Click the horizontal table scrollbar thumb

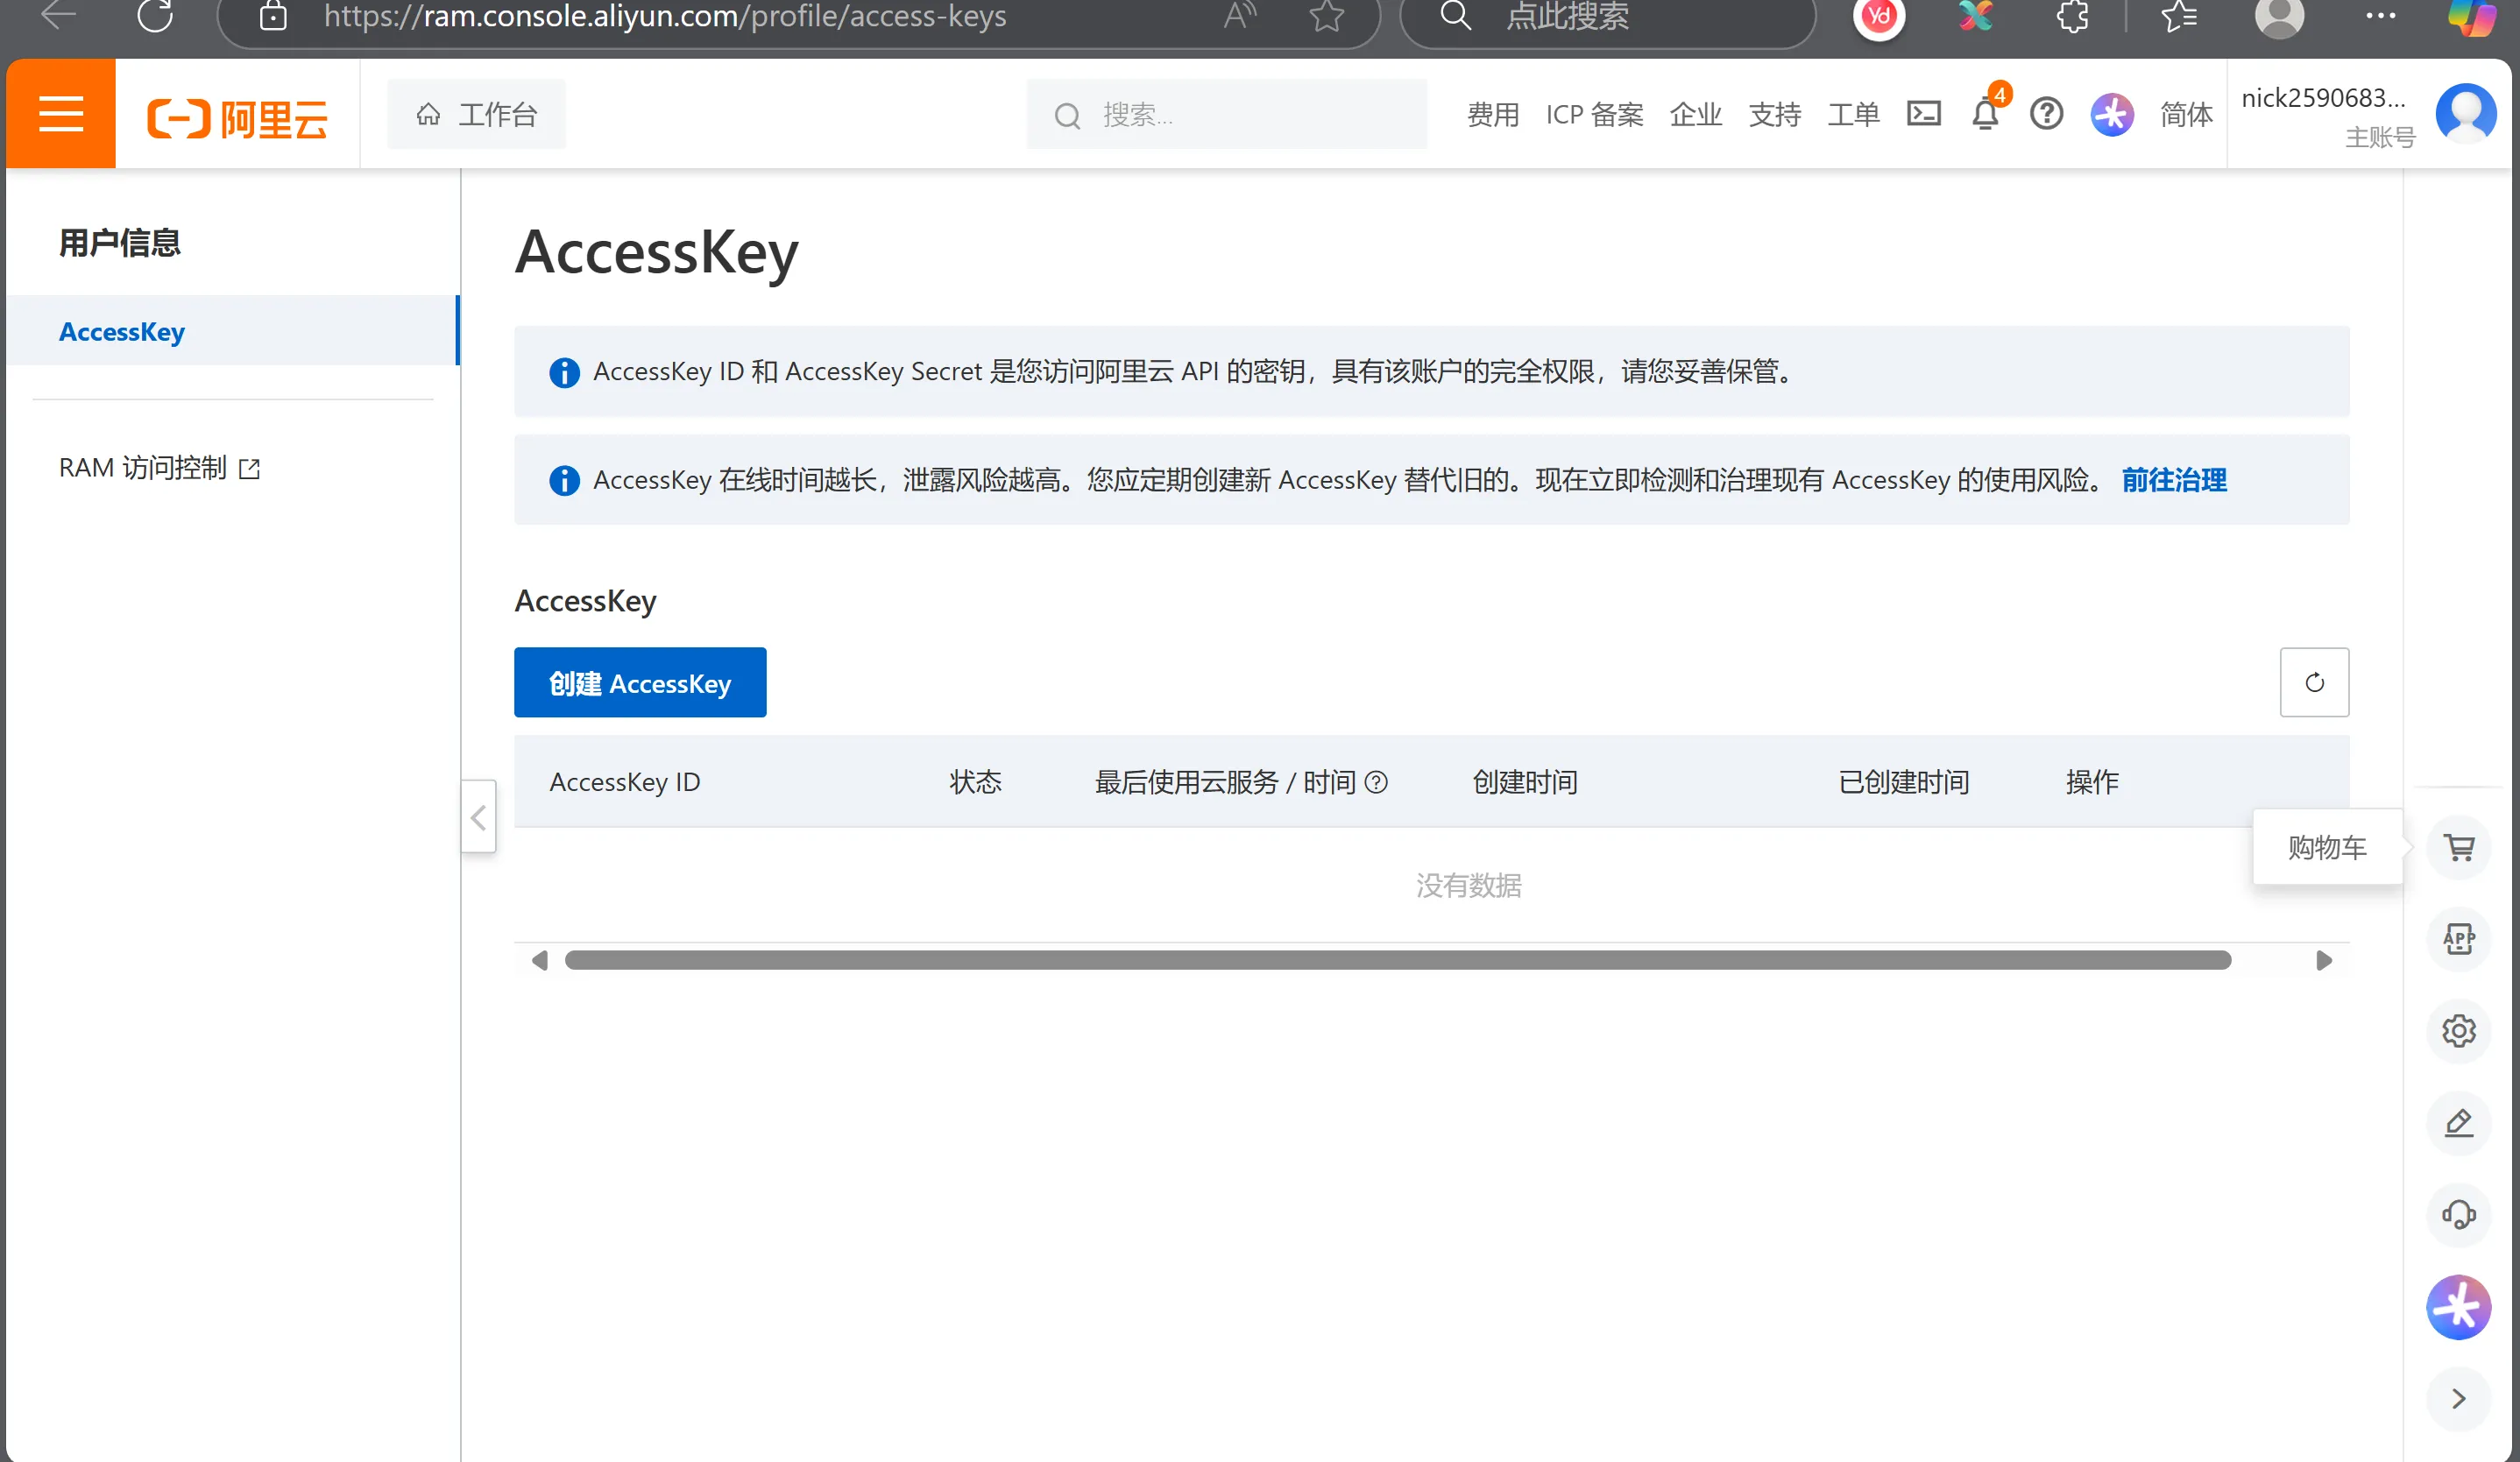(x=1397, y=960)
